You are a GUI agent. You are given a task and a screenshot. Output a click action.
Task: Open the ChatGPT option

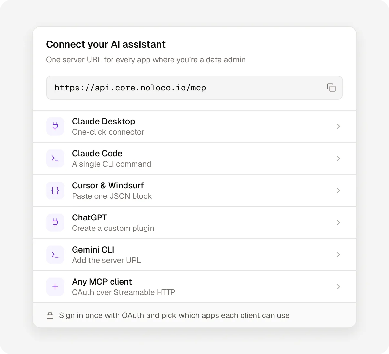(194, 223)
